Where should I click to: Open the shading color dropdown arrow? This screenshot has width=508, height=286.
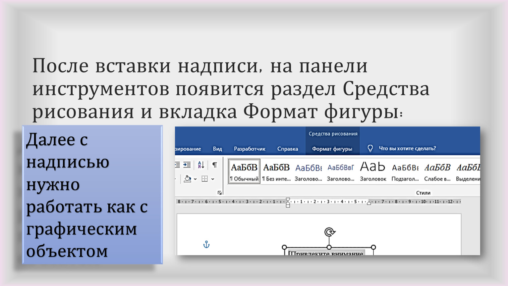(x=196, y=179)
